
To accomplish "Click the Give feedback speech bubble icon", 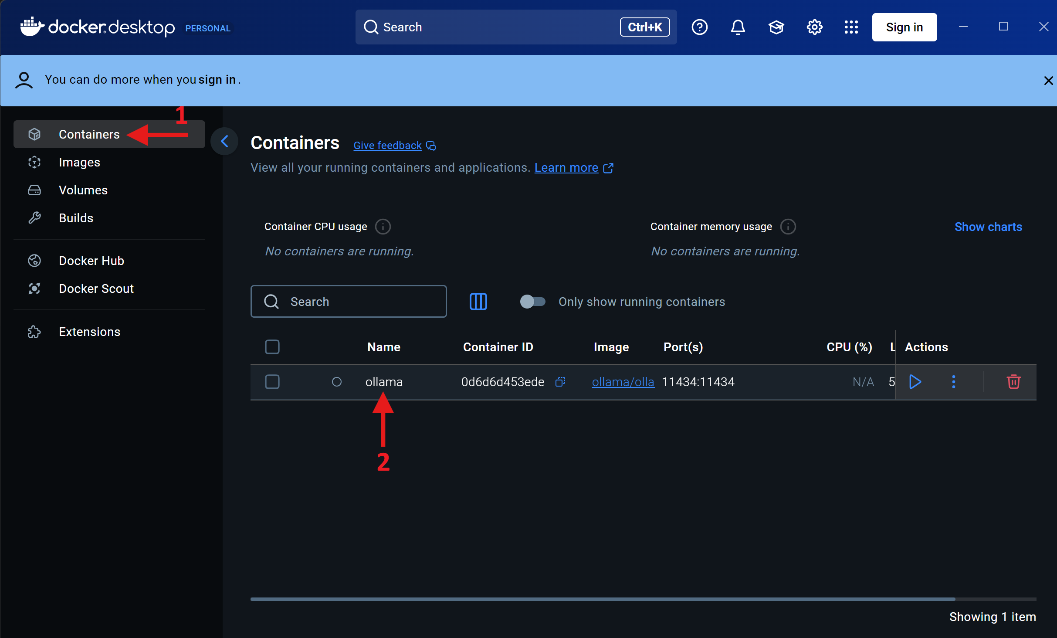I will tap(431, 146).
